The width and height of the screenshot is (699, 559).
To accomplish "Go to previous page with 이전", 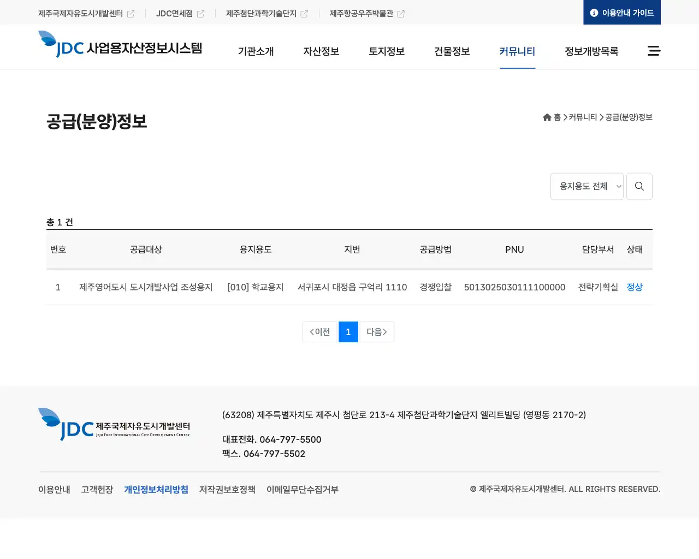I will (x=320, y=332).
